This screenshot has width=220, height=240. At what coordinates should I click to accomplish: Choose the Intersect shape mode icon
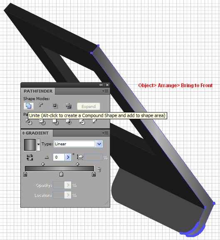(55, 105)
